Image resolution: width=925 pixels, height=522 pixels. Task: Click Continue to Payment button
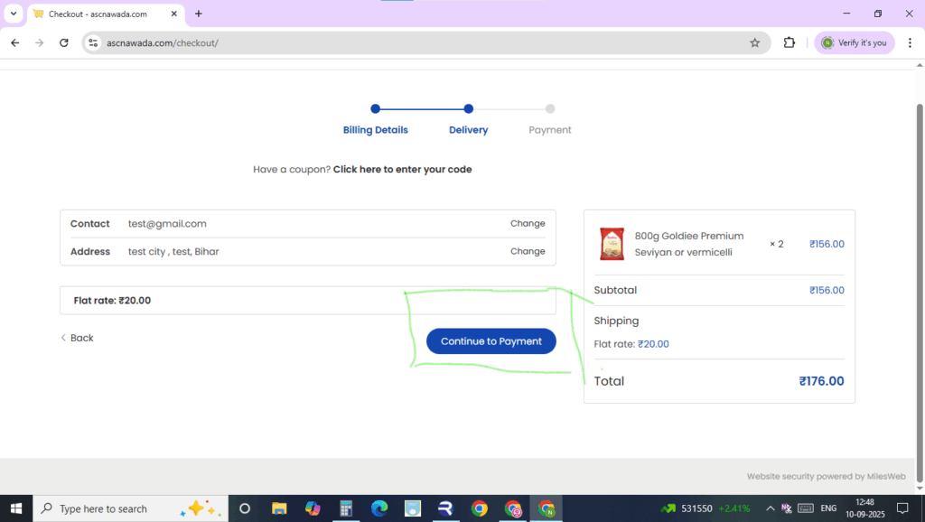[x=491, y=341]
